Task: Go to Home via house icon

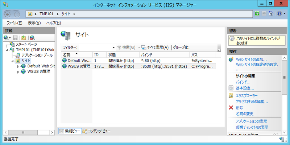Action: (x=271, y=13)
